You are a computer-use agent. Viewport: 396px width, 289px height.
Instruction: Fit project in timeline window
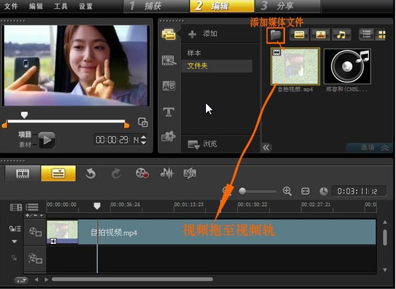point(306,191)
